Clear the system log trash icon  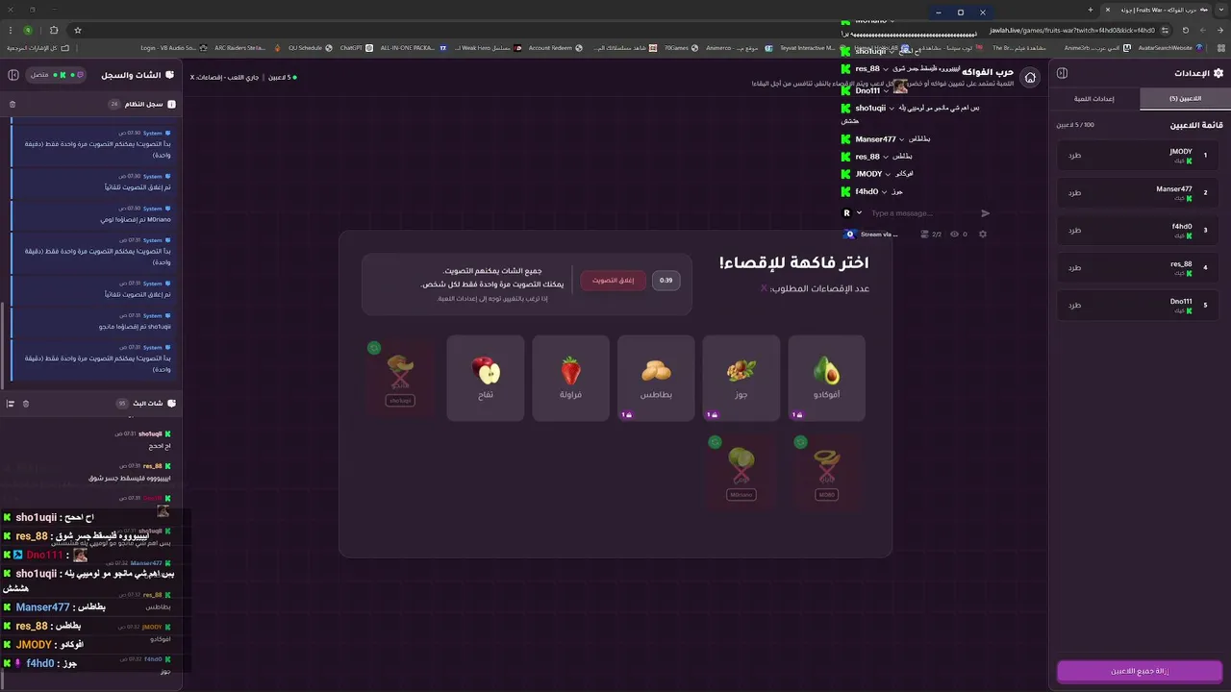(13, 104)
